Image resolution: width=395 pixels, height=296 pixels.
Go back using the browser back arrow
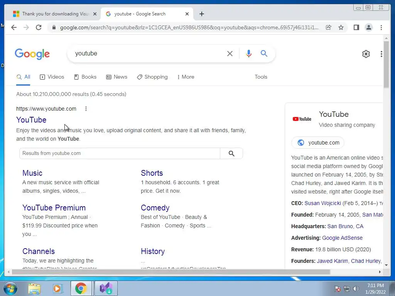(14, 27)
